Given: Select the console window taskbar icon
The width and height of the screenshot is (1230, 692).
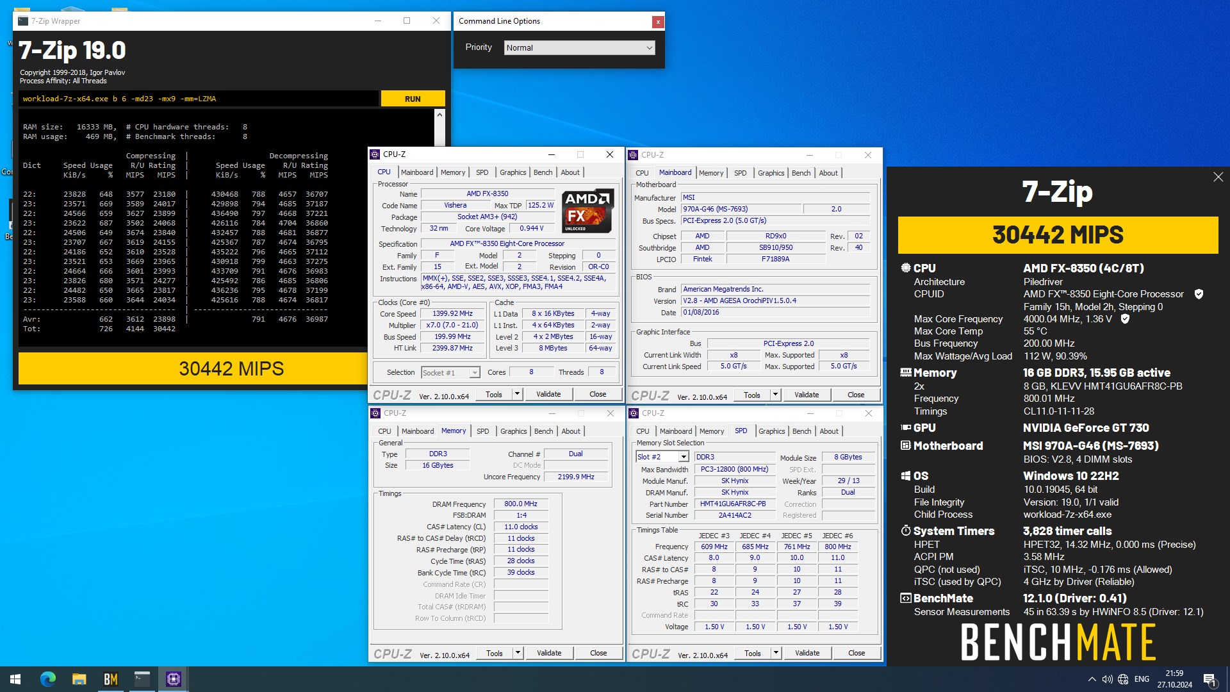Looking at the screenshot, I should tap(142, 679).
